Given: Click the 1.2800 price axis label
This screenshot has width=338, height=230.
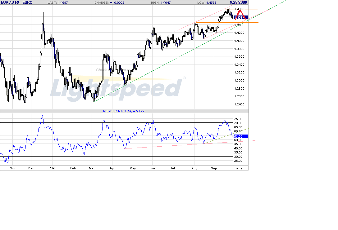Looking at the screenshot, I should tap(239, 88).
